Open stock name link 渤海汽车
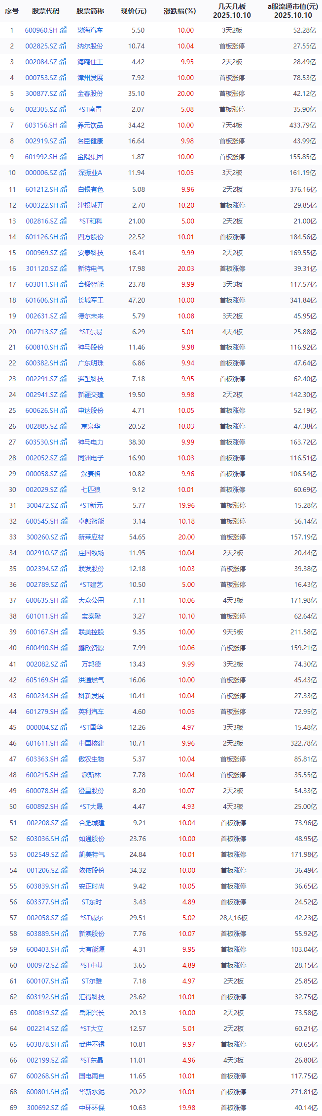The image size is (322, 1116). [x=90, y=30]
